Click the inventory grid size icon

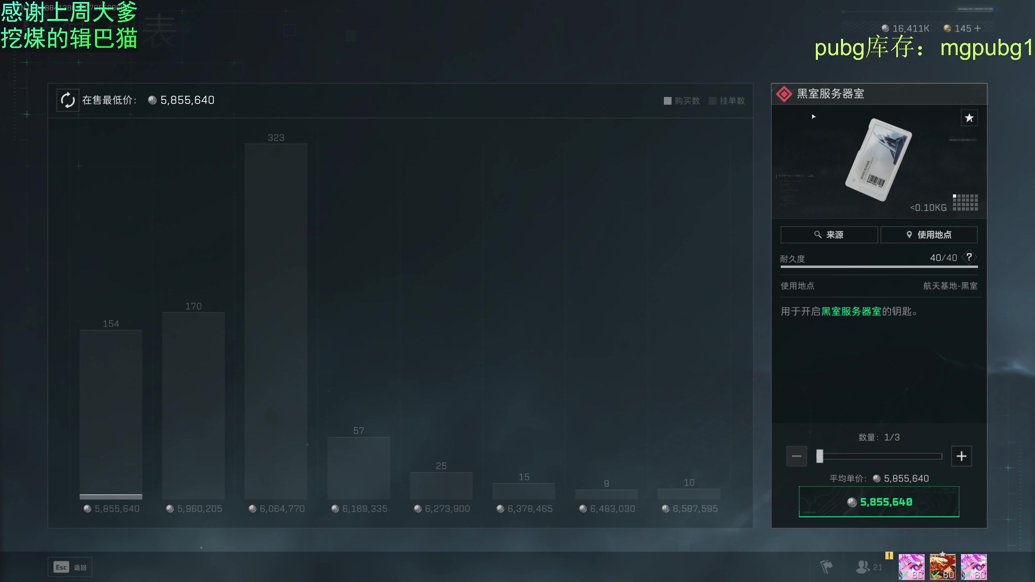(965, 202)
